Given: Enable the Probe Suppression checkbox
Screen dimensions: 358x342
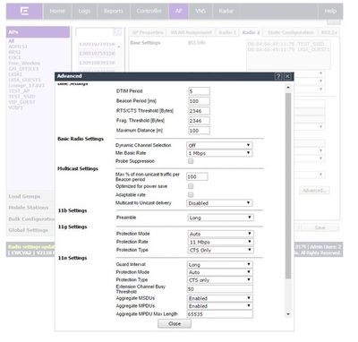Looking at the screenshot, I should pos(191,161).
